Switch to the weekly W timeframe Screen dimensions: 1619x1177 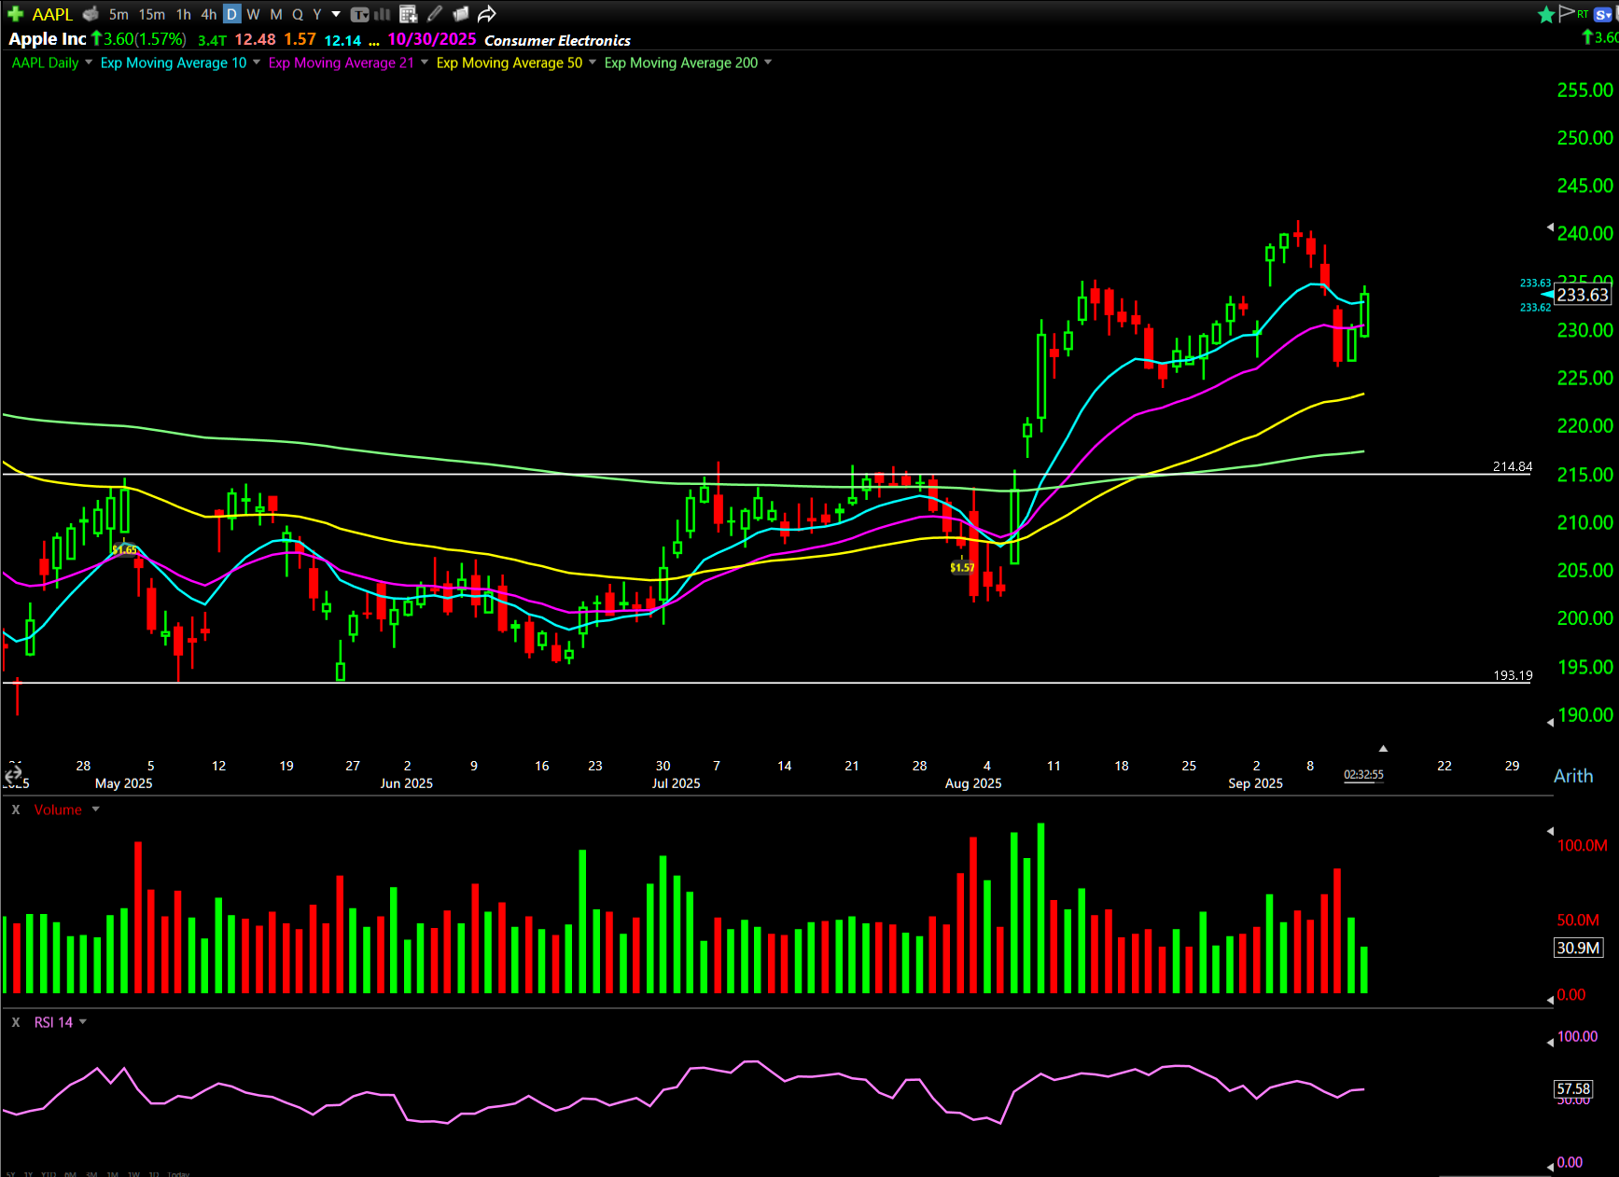[x=253, y=14]
